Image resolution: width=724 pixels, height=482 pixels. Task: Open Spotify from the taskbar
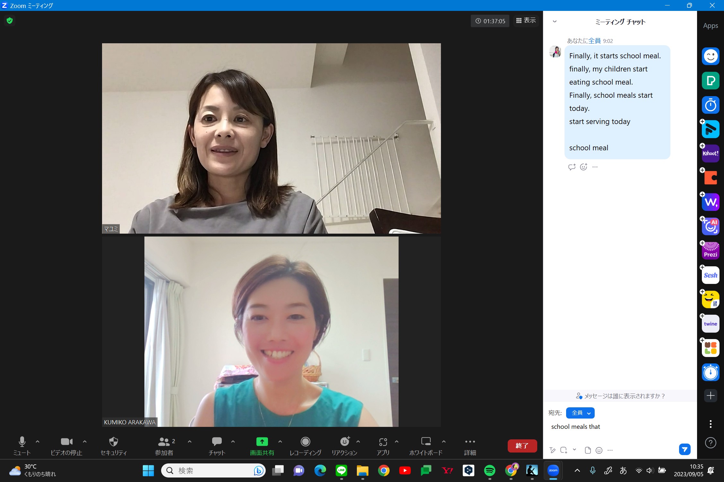click(490, 470)
